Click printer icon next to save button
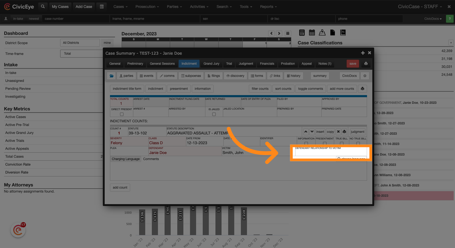The image size is (455, 248). pyautogui.click(x=366, y=64)
